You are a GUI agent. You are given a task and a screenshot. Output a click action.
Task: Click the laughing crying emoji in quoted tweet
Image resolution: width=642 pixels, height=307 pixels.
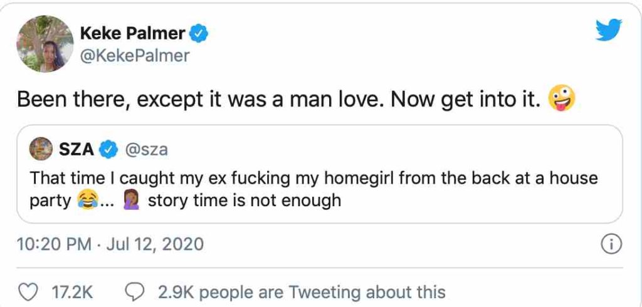coord(88,200)
